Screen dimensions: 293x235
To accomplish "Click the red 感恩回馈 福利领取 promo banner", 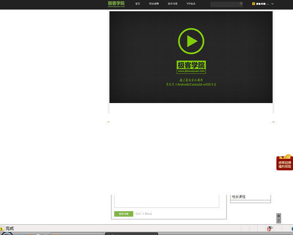I will 285,162.
